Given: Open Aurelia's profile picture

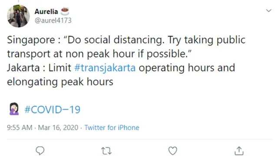Looking at the screenshot, I should point(18,16).
